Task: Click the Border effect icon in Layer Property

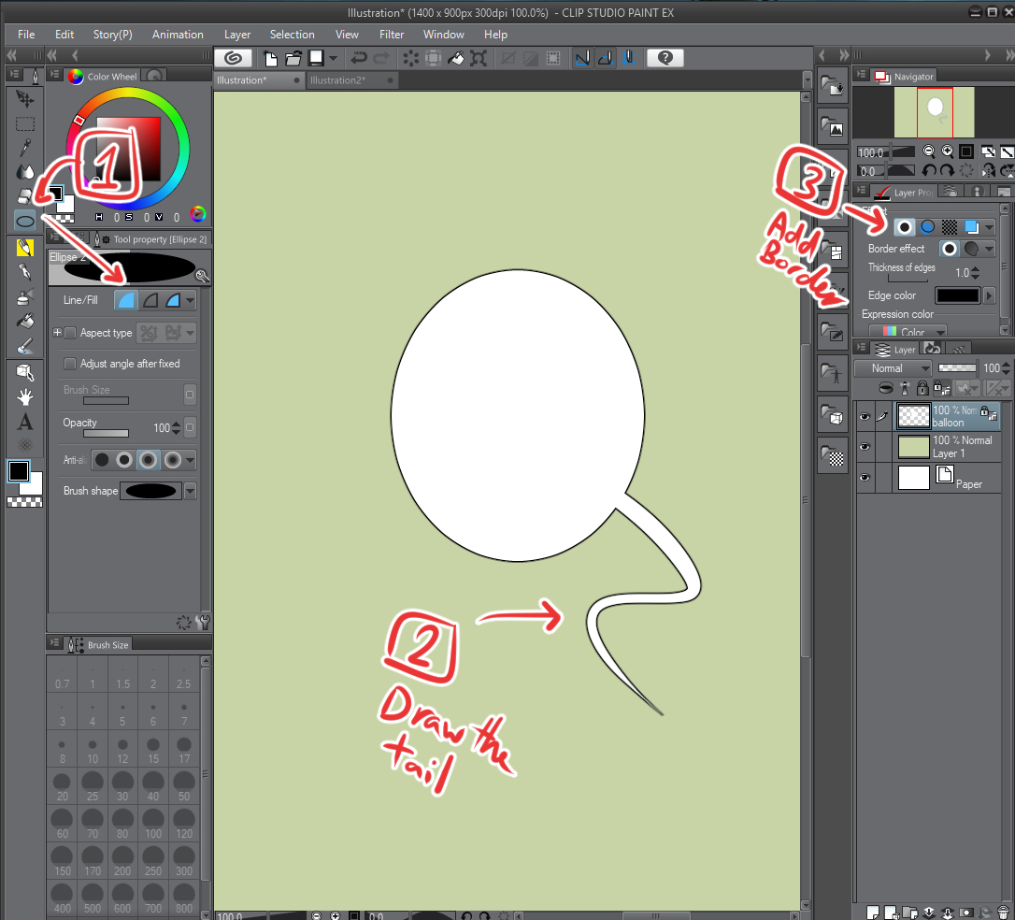Action: tap(905, 226)
